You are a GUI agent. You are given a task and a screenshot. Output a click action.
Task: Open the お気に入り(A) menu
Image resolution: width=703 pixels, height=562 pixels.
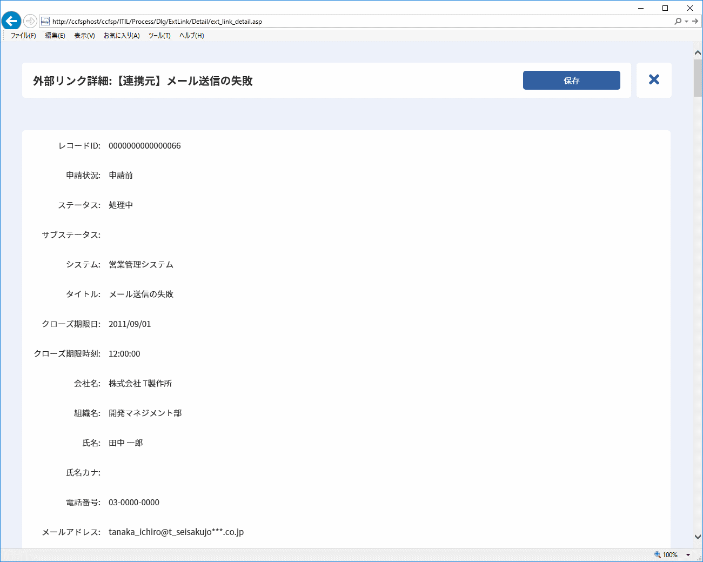122,36
